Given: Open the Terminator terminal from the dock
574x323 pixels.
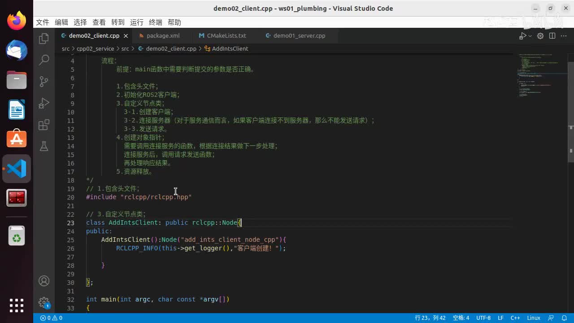Looking at the screenshot, I should [x=17, y=198].
